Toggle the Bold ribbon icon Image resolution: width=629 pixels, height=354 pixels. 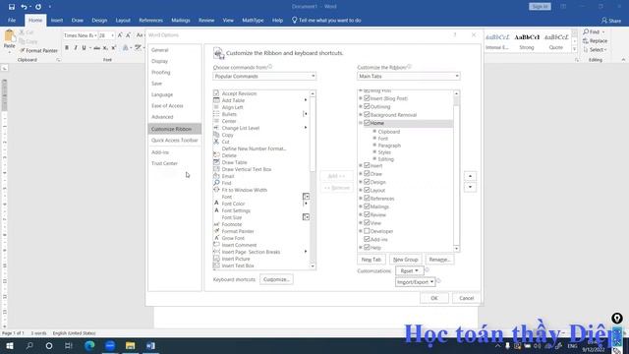67,48
